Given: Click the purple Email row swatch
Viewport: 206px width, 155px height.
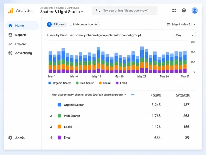Looking at the screenshot, I should pos(59,138).
